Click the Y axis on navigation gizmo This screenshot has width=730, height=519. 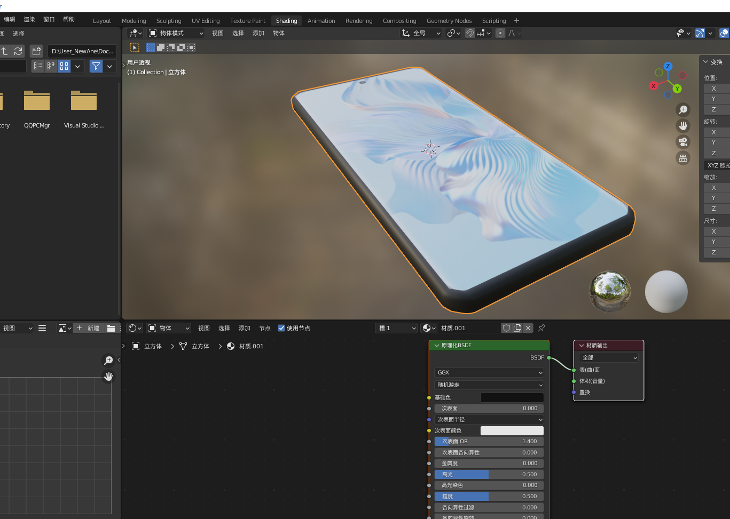click(677, 89)
